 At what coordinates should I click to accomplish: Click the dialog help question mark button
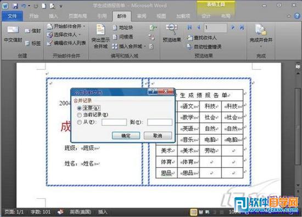(153, 92)
